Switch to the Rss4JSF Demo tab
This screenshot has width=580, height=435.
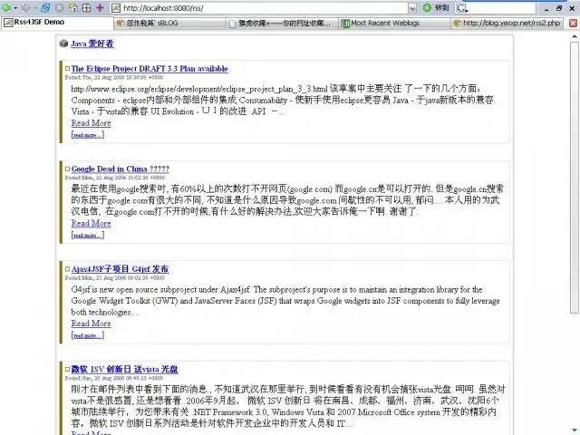pos(57,23)
